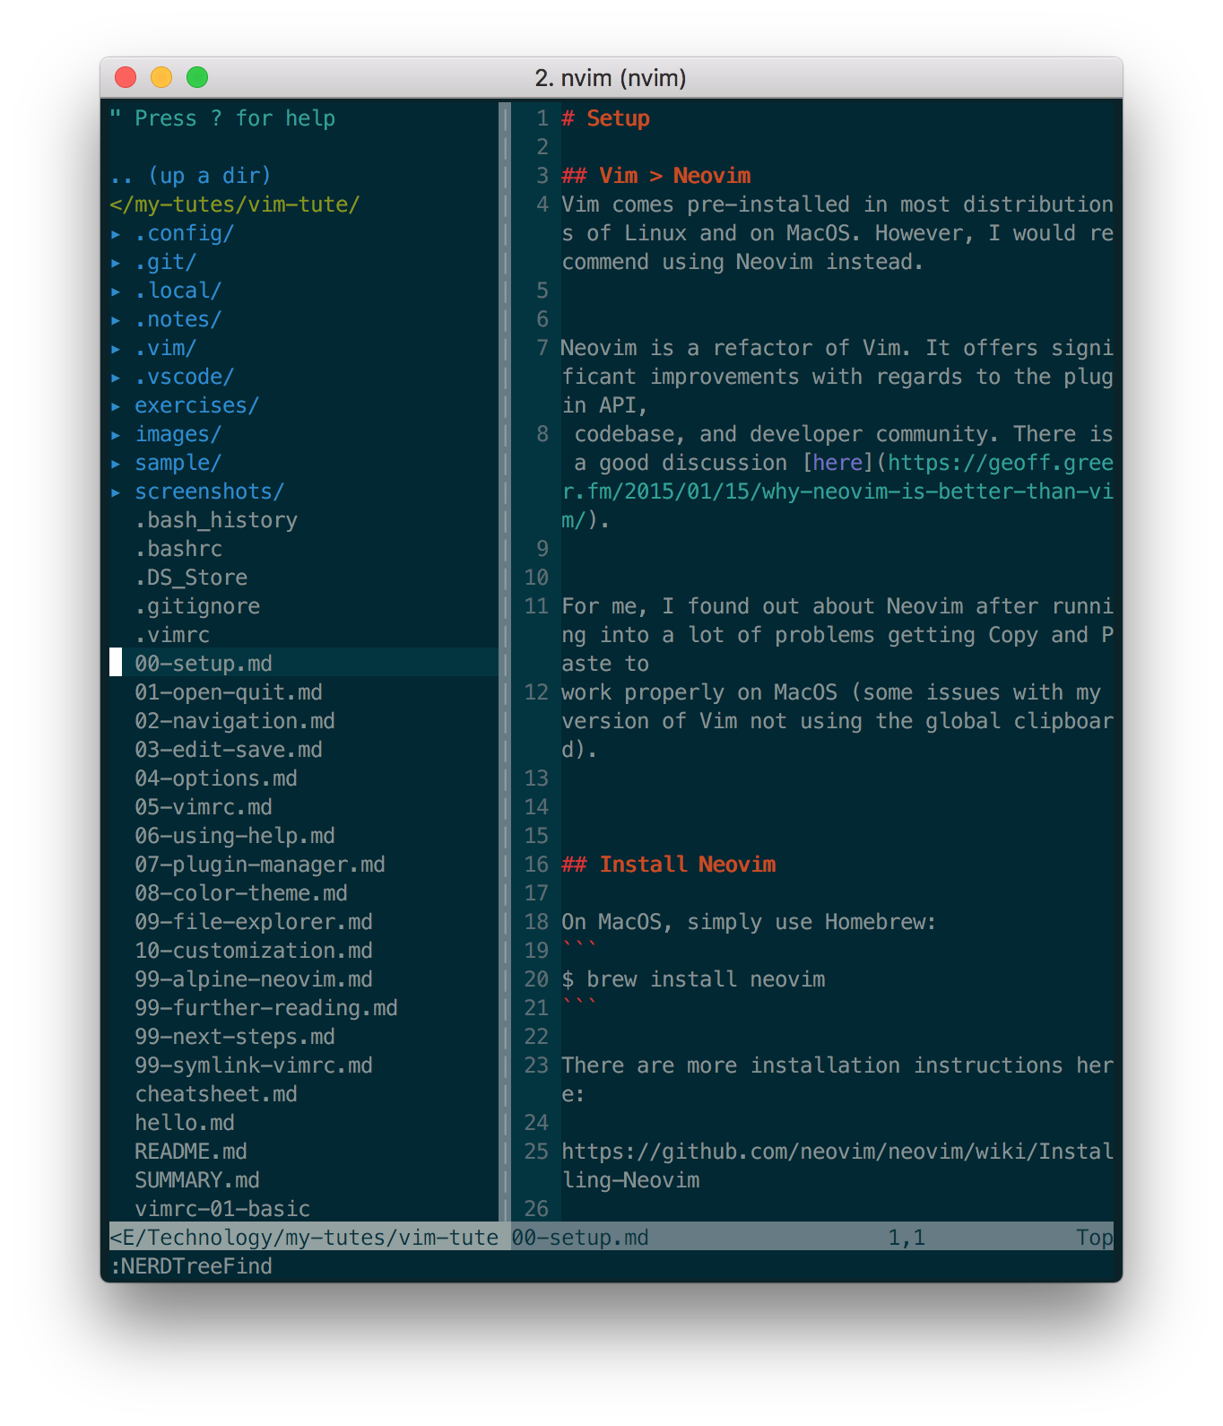Click the status bar '00-setup.md' label
Image resolution: width=1223 pixels, height=1426 pixels.
coord(580,1238)
